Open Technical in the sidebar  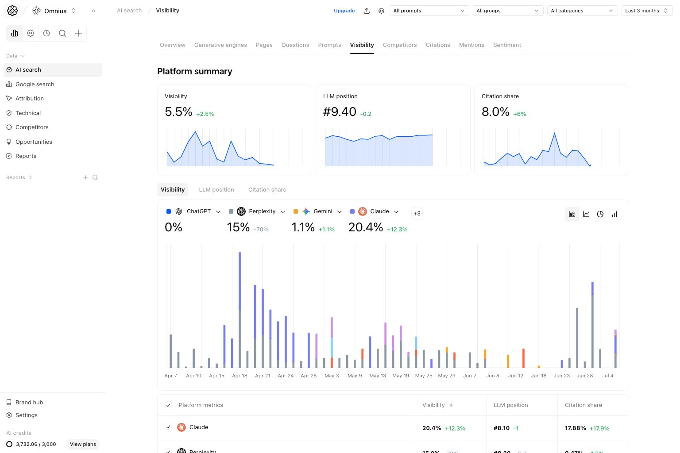53,113
